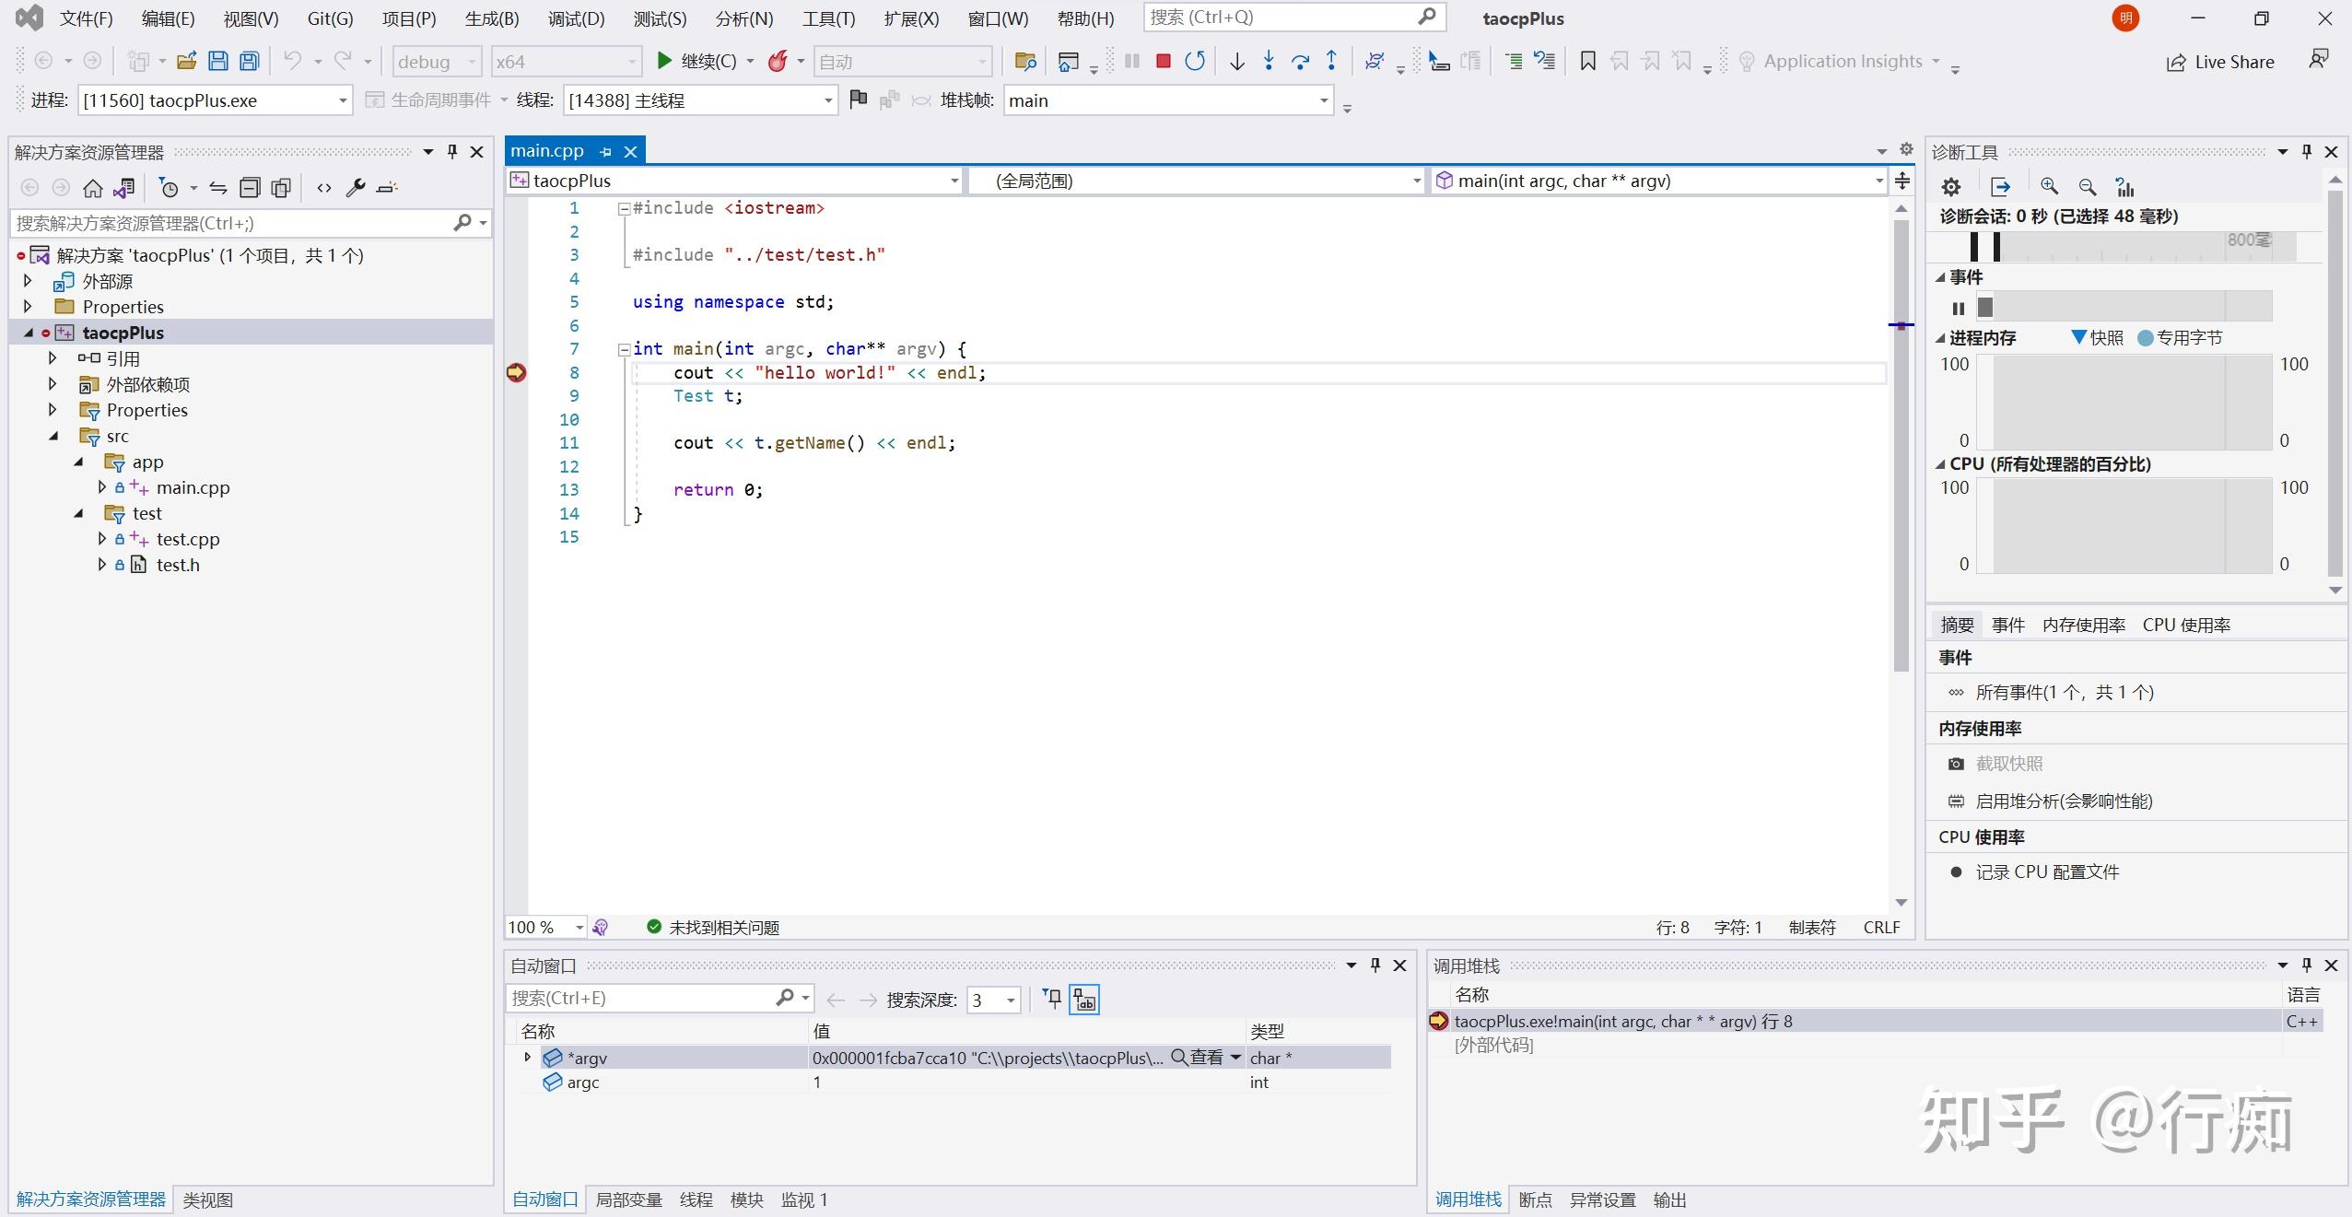This screenshot has height=1217, width=2352.
Task: Expand the 外部依赖项 tree node
Action: point(53,384)
